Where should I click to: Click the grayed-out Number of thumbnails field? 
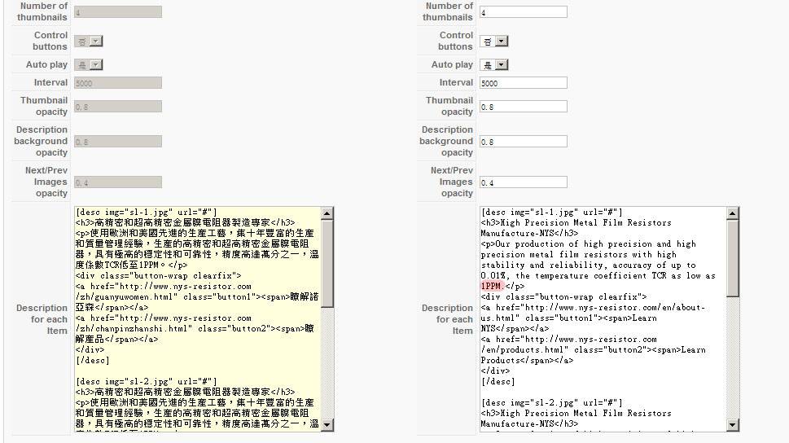[x=117, y=12]
